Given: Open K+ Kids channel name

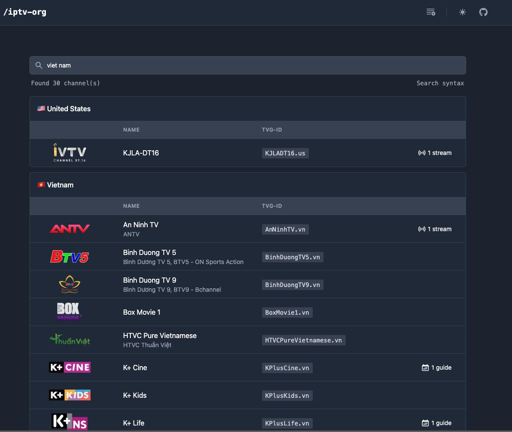Looking at the screenshot, I should click(135, 396).
